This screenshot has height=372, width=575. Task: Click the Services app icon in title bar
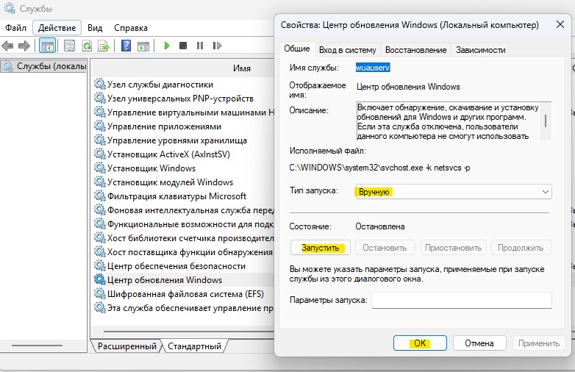(9, 8)
